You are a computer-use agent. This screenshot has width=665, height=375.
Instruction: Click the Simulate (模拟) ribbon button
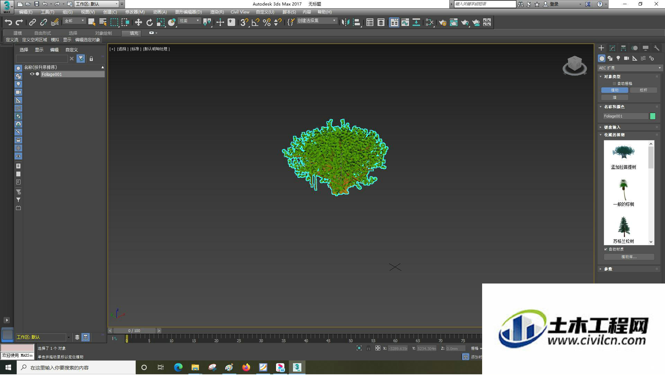[x=55, y=40]
